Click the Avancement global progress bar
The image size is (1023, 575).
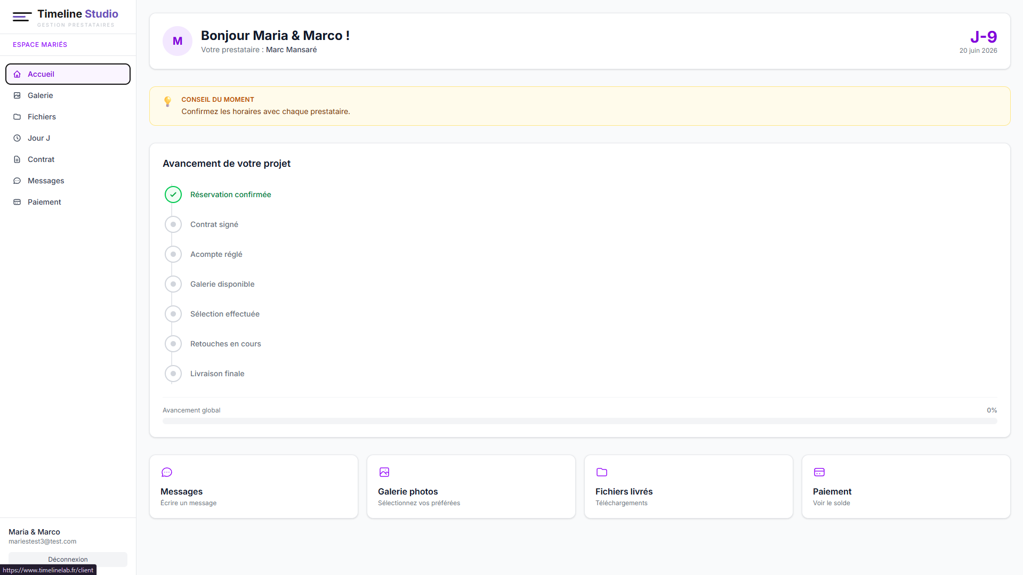point(580,421)
